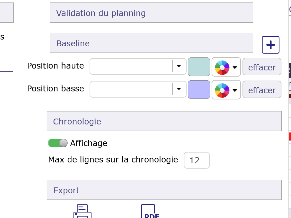
Task: Open the Validation du planning section
Action: pyautogui.click(x=151, y=13)
